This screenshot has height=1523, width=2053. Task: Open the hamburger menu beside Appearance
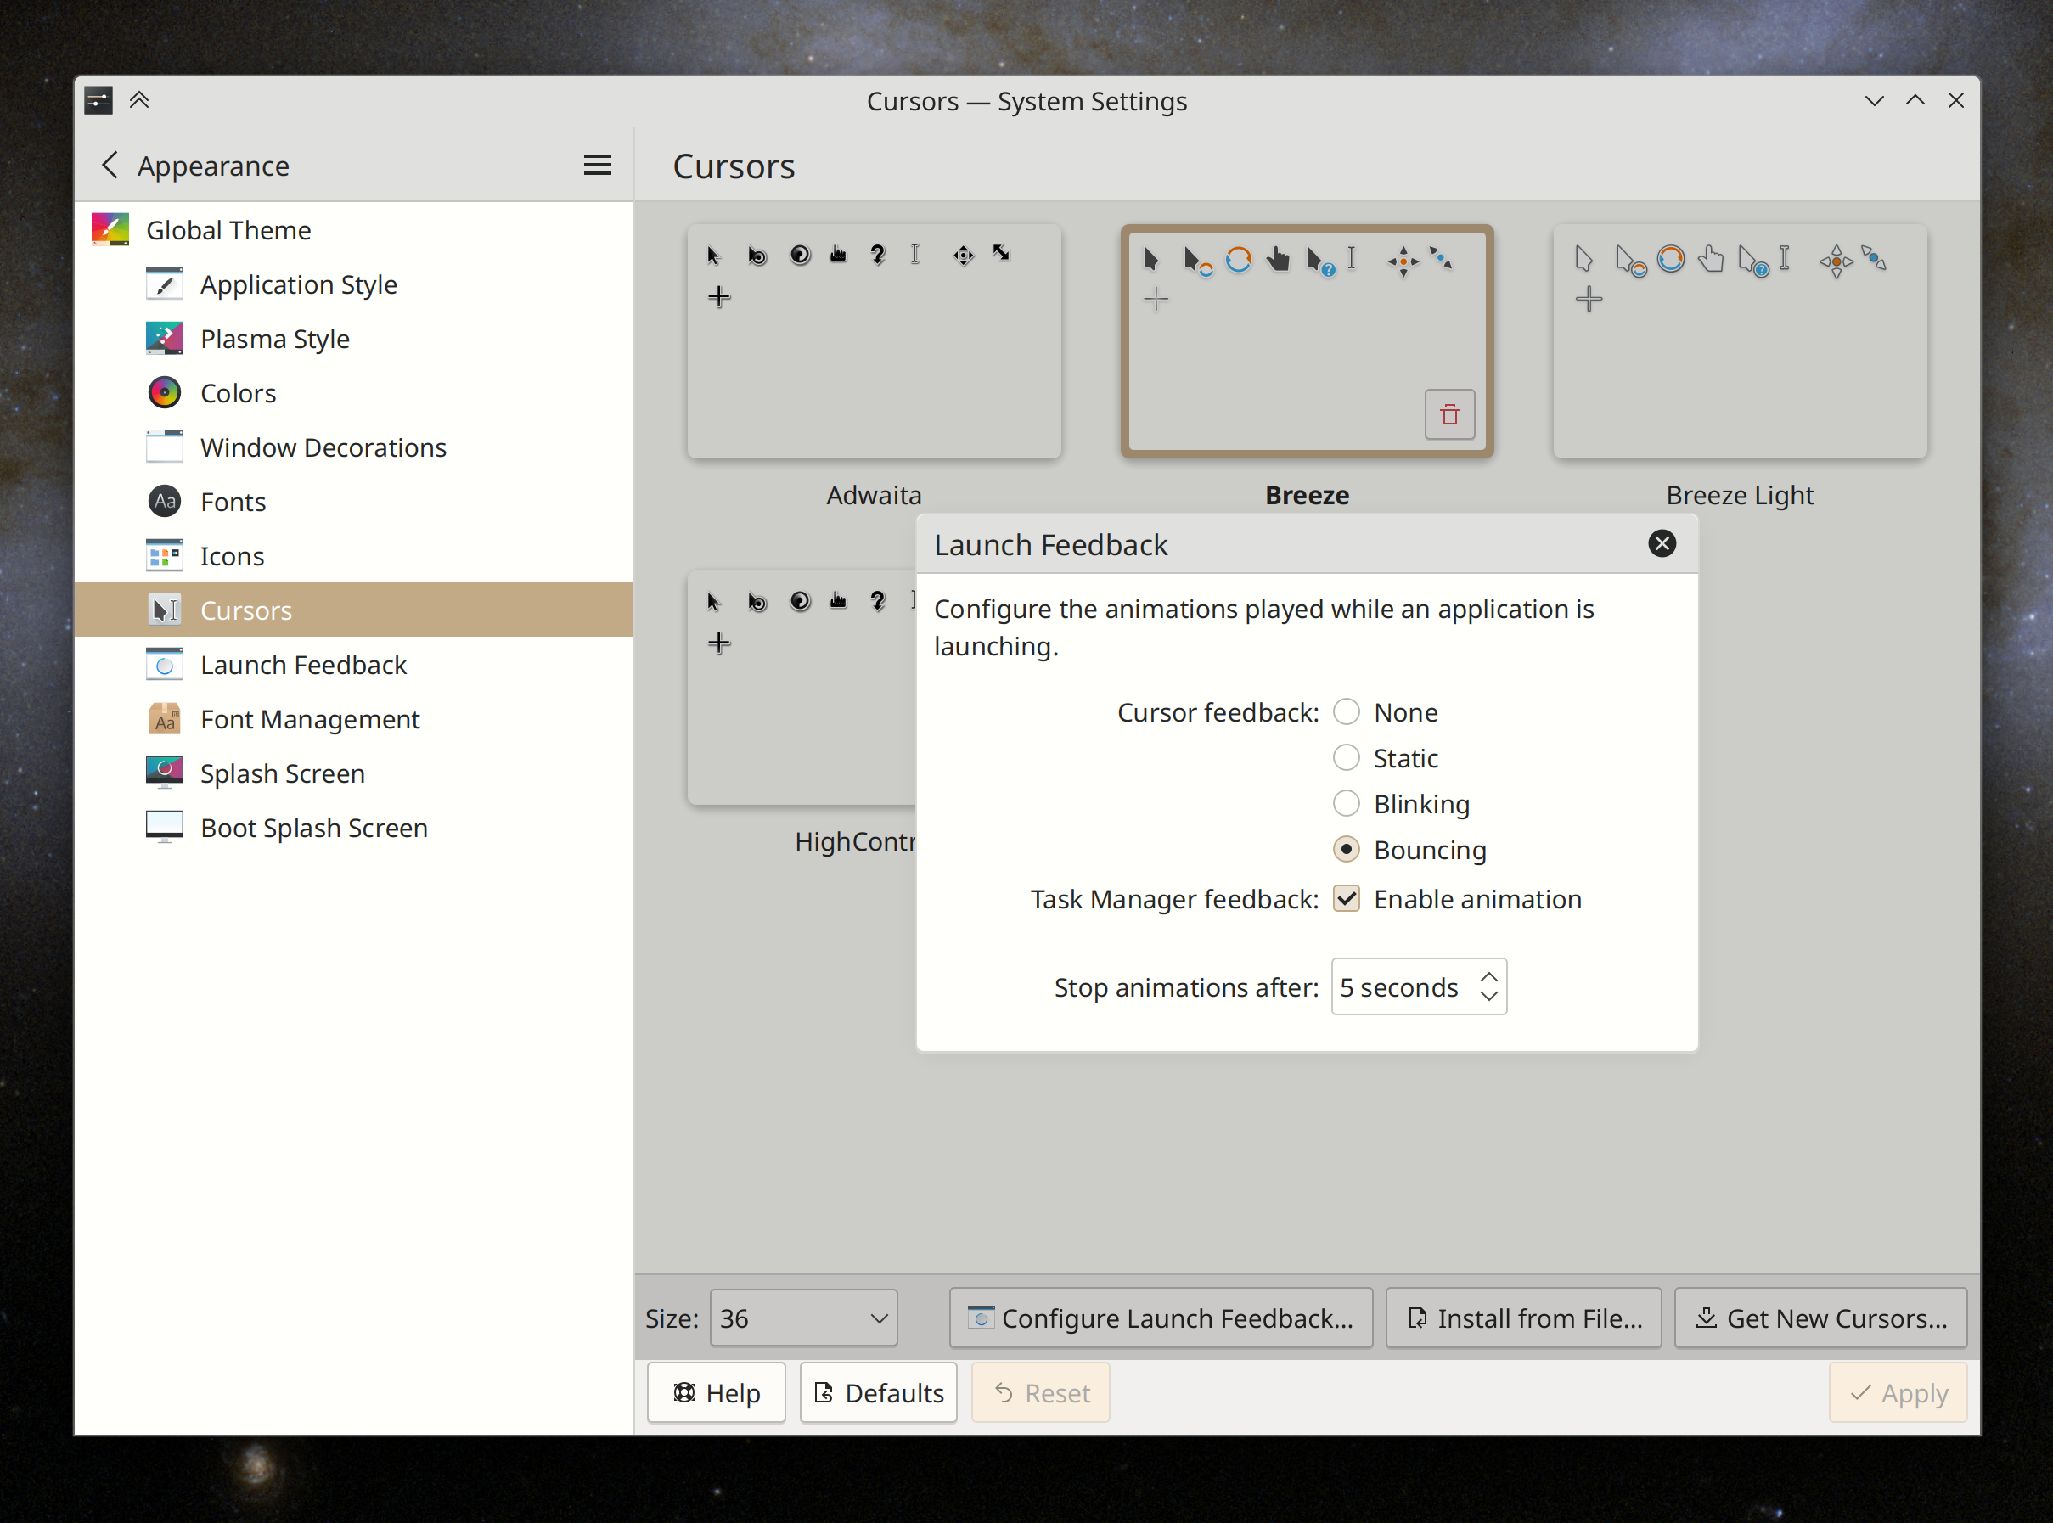[598, 165]
